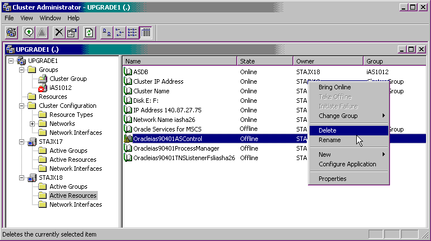Select the Oracleias90401ASControl resource name

coord(167,139)
